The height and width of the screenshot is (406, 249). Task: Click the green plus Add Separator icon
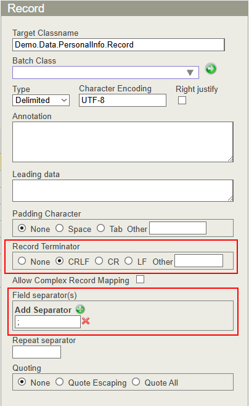[80, 309]
